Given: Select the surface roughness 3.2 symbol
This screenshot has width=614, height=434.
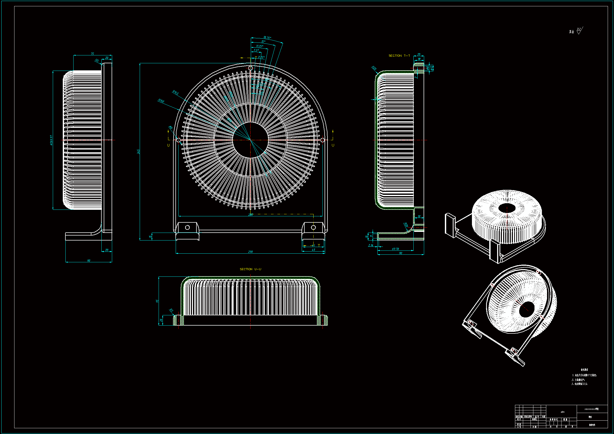Looking at the screenshot, I should coord(579,31).
